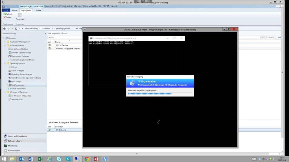
Task: Navigate forward with the forward arrow
Action: pyautogui.click(x=8, y=29)
